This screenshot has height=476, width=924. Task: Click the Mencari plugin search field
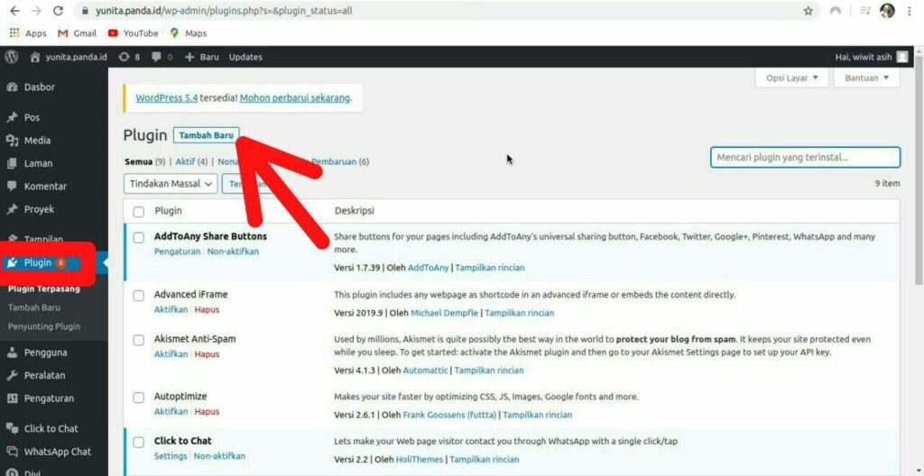coord(805,157)
